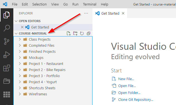The width and height of the screenshot is (176, 105).
Task: Close Get Started in Open Editors list
Action: tap(22, 27)
